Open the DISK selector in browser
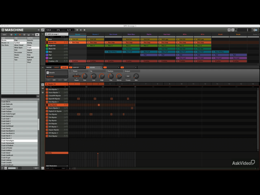The width and height of the screenshot is (260, 195). [x=5, y=35]
